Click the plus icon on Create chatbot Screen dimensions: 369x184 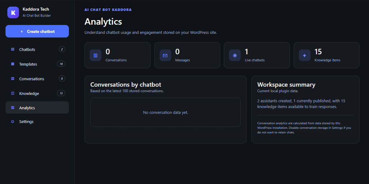[22, 32]
